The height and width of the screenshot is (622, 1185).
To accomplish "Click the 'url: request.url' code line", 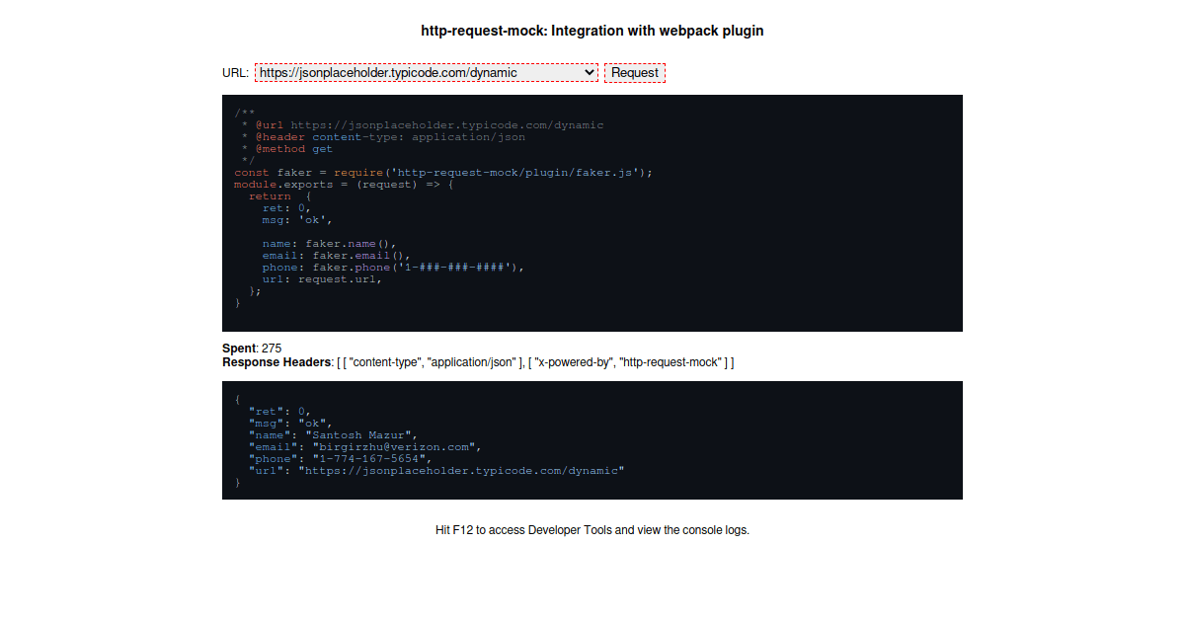I will pyautogui.click(x=322, y=279).
